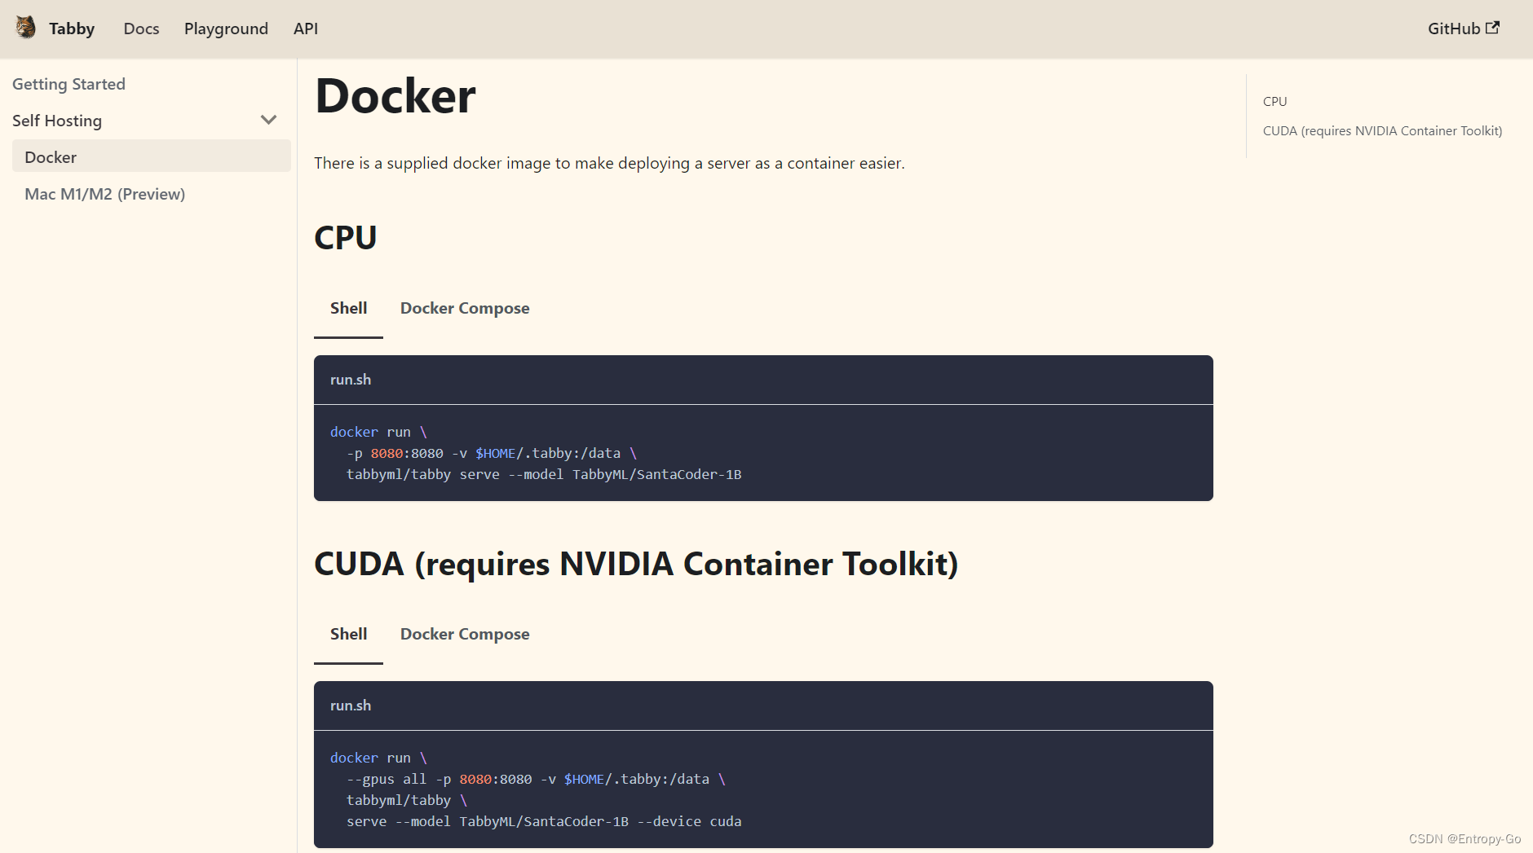Jump to CPU via right-side table of contents
This screenshot has width=1533, height=853.
click(1275, 101)
